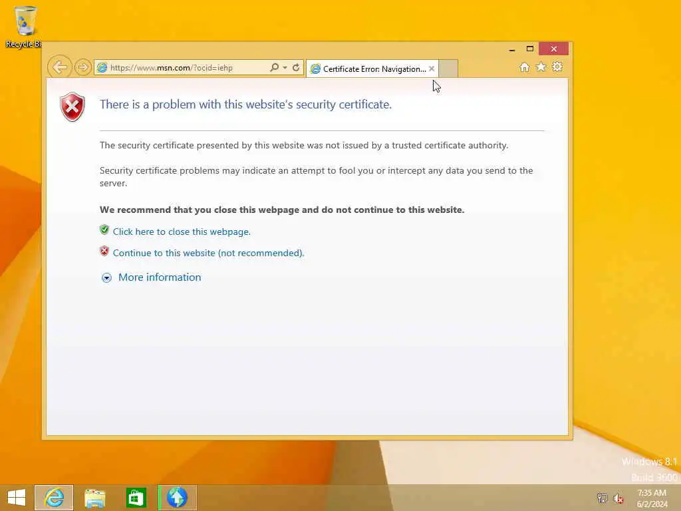Open File Explorer on the taskbar
The width and height of the screenshot is (681, 511).
click(94, 498)
